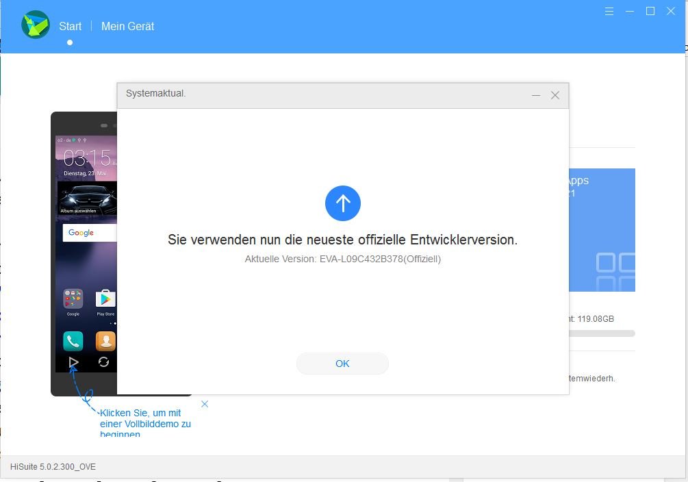This screenshot has width=688, height=482.
Task: Maximize the HiSuite main window
Action: click(x=650, y=12)
